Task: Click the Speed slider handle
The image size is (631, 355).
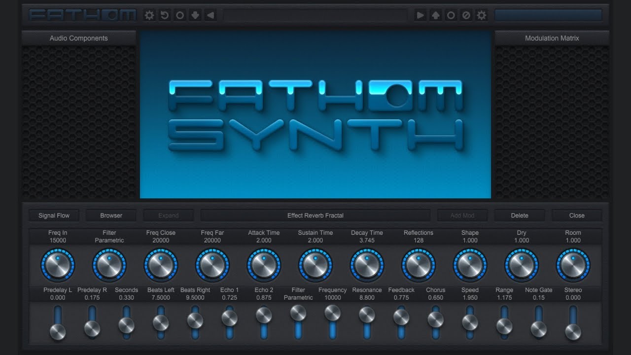Action: (470, 322)
